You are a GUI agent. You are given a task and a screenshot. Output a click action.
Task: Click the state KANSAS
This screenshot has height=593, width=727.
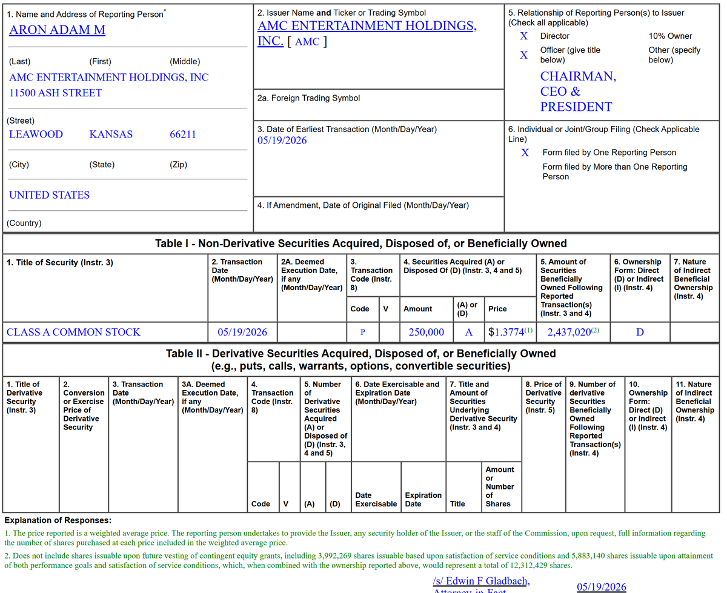coord(111,134)
